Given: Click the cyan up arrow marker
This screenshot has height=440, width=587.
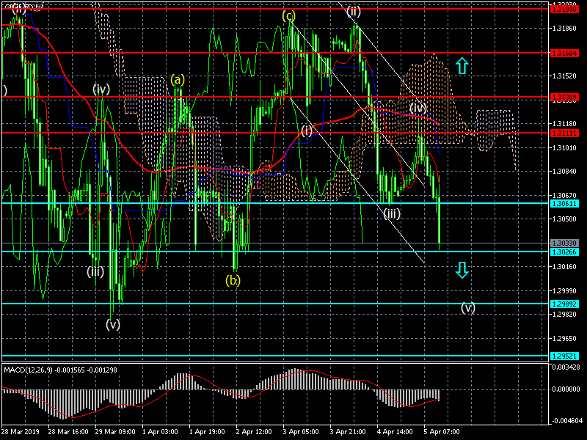Looking at the screenshot, I should coord(462,67).
